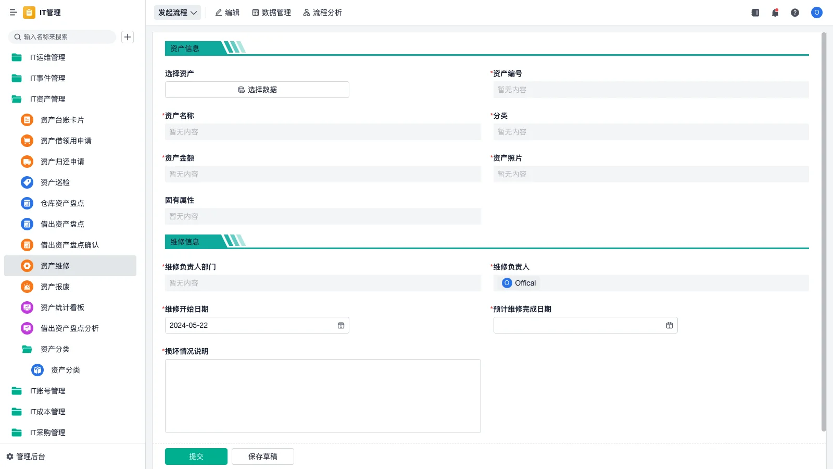Open the 发起流程 dropdown
Screen dimensions: 833x469
point(178,13)
